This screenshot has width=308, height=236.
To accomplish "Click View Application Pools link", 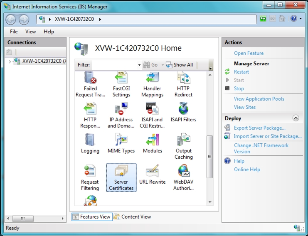I will pyautogui.click(x=259, y=99).
